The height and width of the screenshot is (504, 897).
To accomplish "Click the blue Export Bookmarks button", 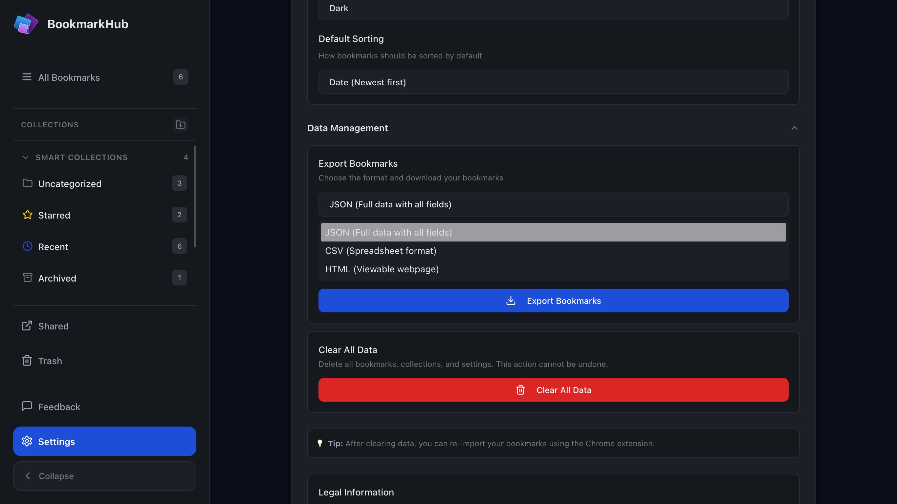I will [x=553, y=300].
